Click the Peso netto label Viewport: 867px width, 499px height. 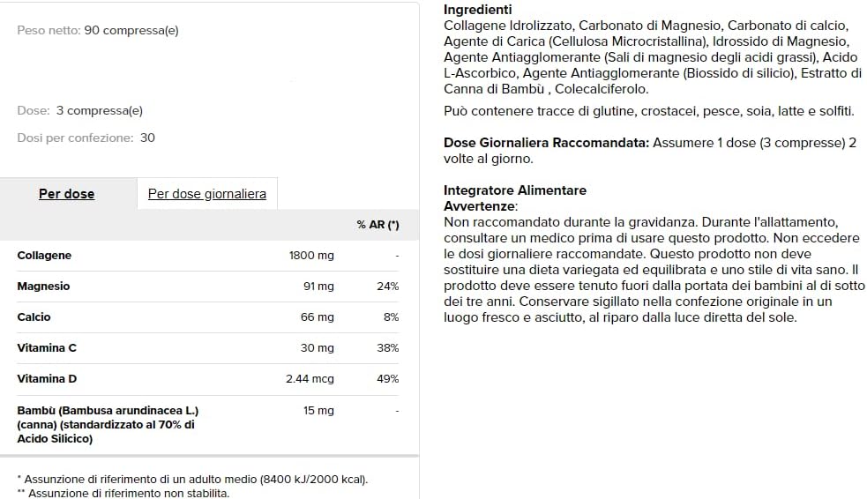coord(49,30)
